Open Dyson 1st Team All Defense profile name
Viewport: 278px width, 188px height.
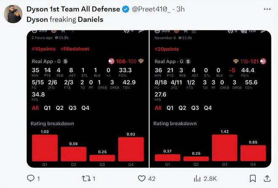click(x=73, y=9)
